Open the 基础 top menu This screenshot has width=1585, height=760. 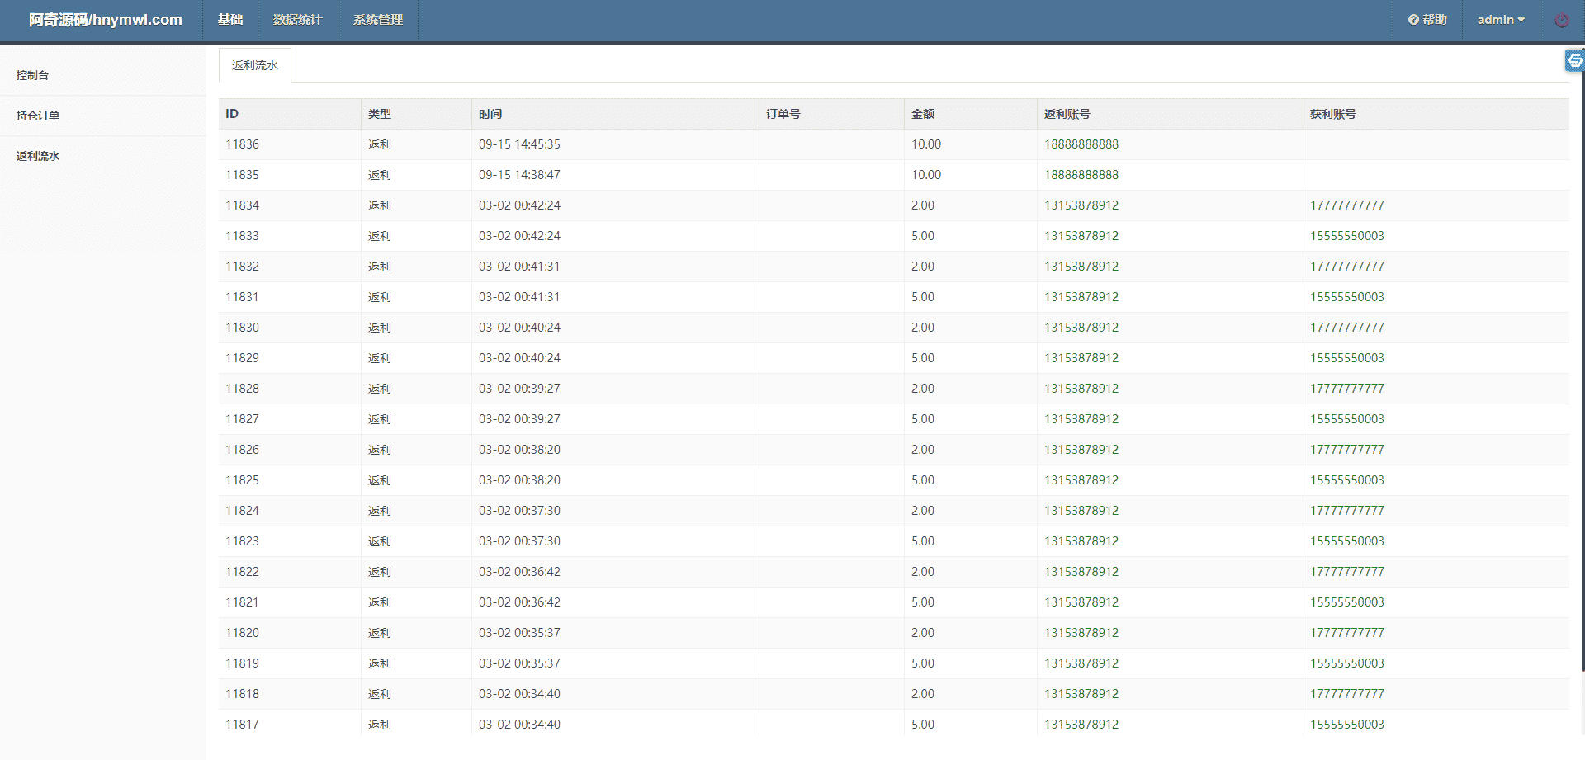click(x=230, y=20)
